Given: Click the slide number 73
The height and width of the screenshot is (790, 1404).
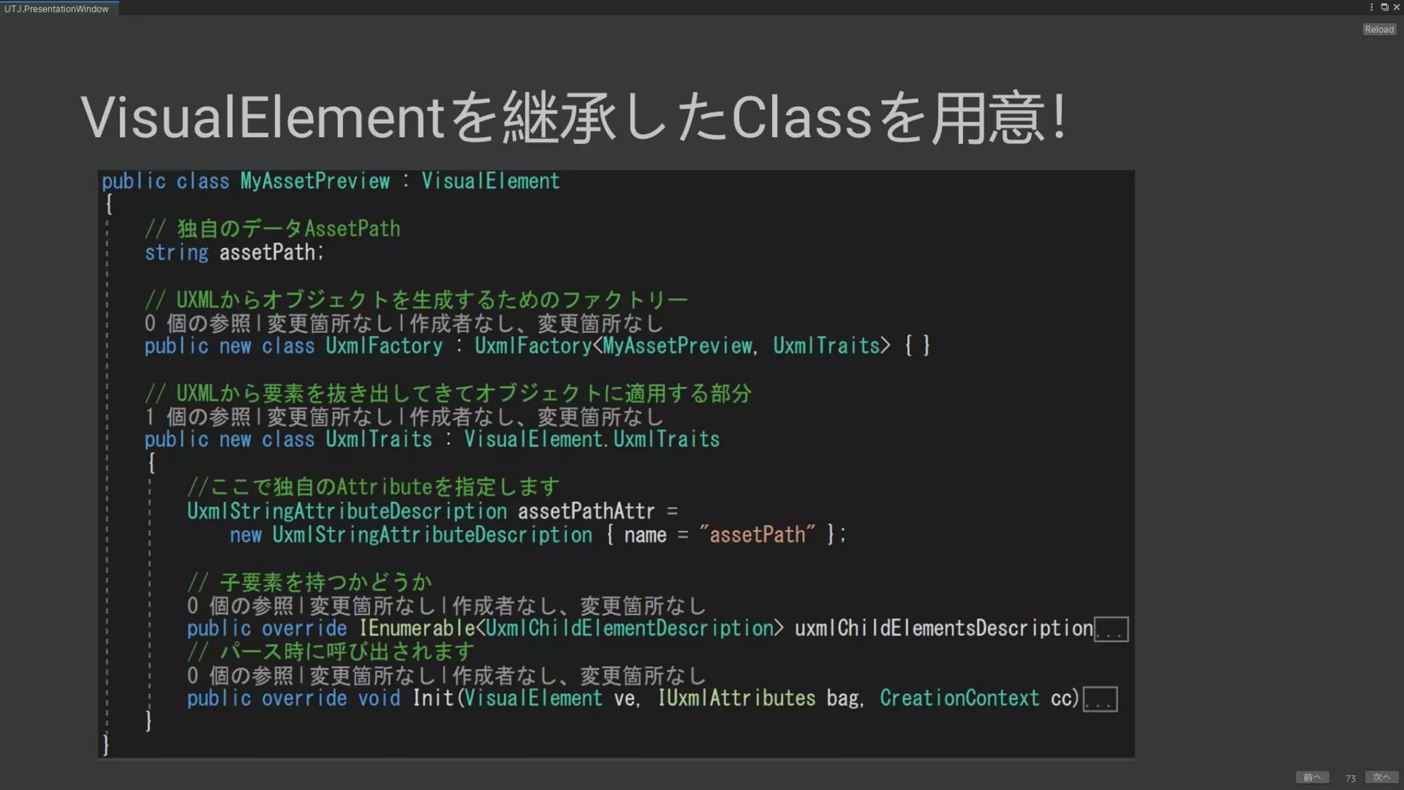Looking at the screenshot, I should [x=1351, y=778].
